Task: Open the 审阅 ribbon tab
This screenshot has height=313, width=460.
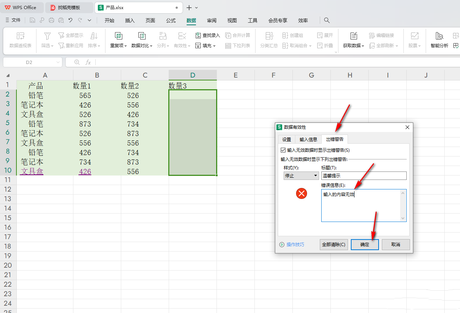Action: (212, 20)
